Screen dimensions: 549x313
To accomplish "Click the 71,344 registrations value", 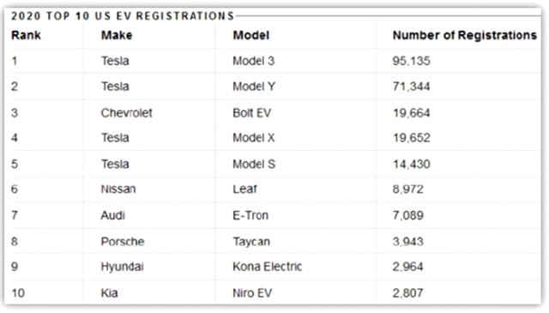I will [x=411, y=87].
